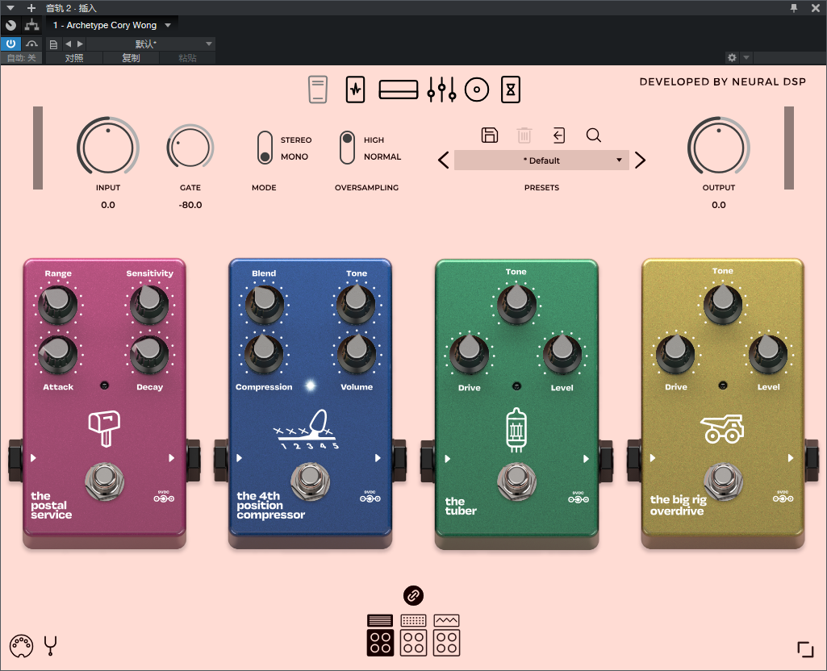Toggle the plugin power bypass button

(x=10, y=44)
